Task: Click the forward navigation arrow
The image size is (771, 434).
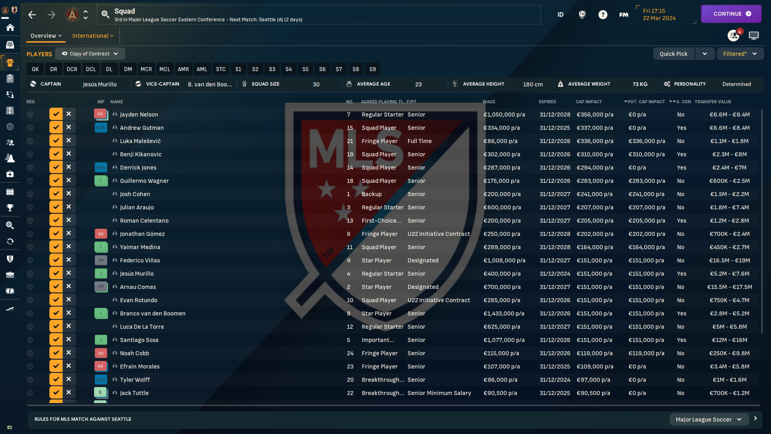Action: coord(51,15)
